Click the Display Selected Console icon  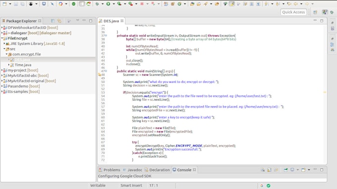pyautogui.click(x=292, y=170)
